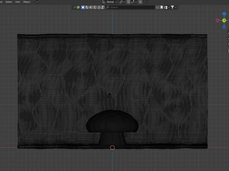The width and height of the screenshot is (229, 171).
Task: Click the fourth filter icon in the row
Action: tap(95, 7)
